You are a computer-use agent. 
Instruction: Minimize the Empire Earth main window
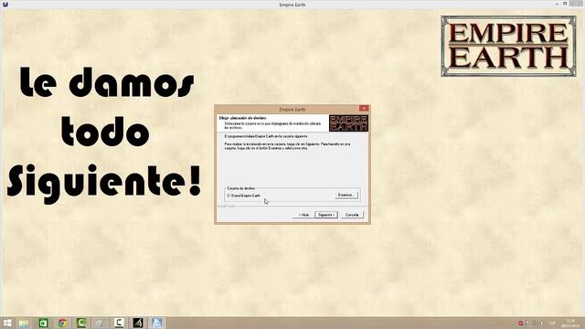[x=557, y=4]
